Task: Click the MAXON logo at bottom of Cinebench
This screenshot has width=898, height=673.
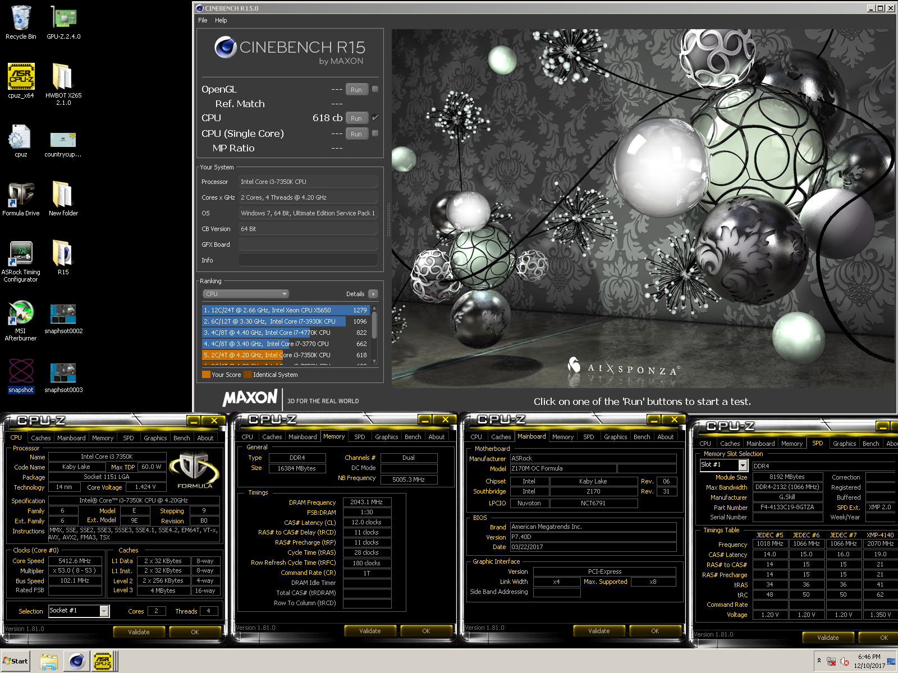Action: [x=250, y=398]
